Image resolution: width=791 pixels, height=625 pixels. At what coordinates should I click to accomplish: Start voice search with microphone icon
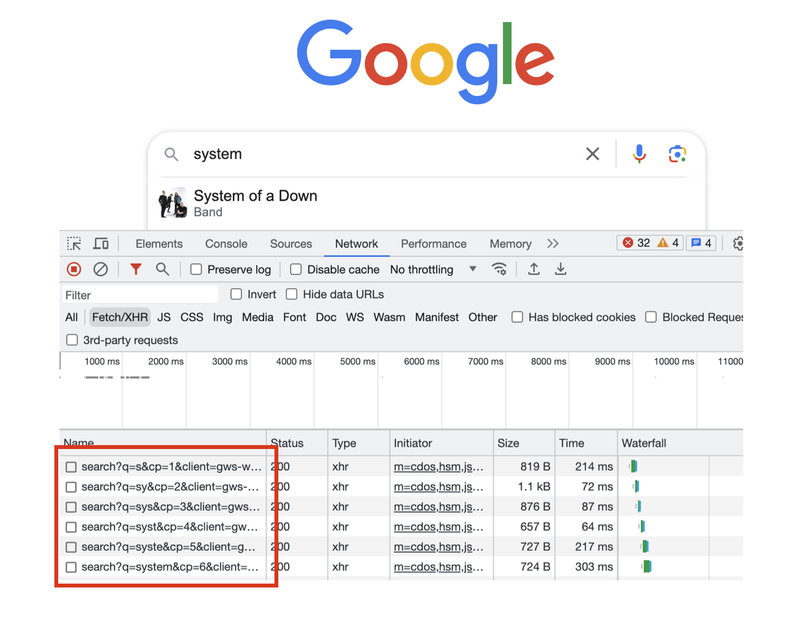(x=639, y=153)
